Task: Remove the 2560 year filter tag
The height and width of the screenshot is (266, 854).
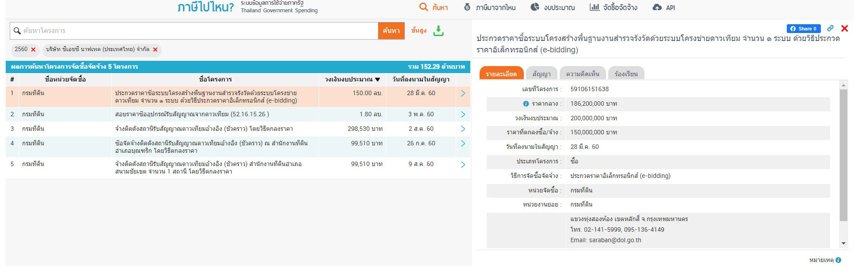Action: [x=33, y=50]
